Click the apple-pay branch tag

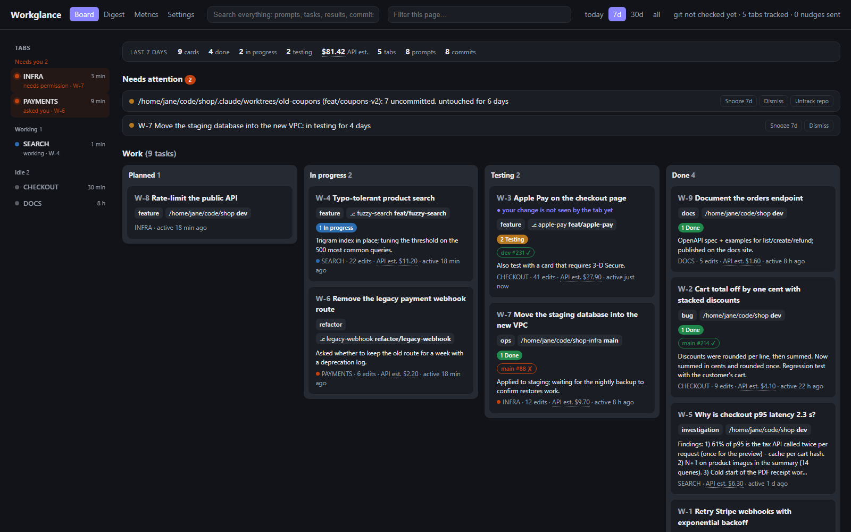(x=572, y=225)
